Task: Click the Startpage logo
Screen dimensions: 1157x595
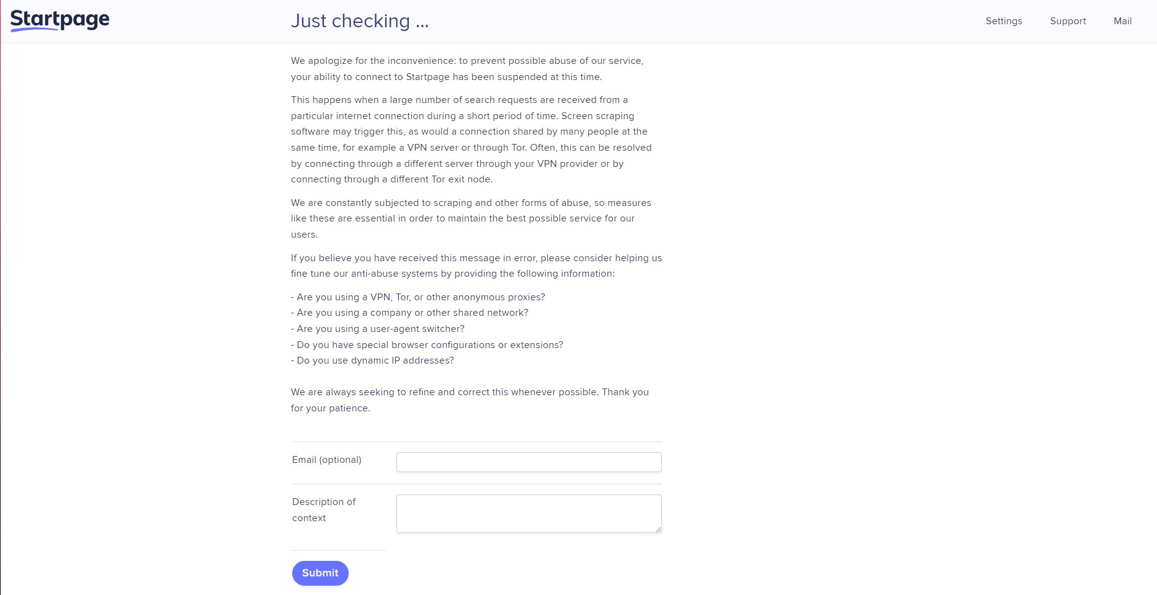Action: (60, 20)
